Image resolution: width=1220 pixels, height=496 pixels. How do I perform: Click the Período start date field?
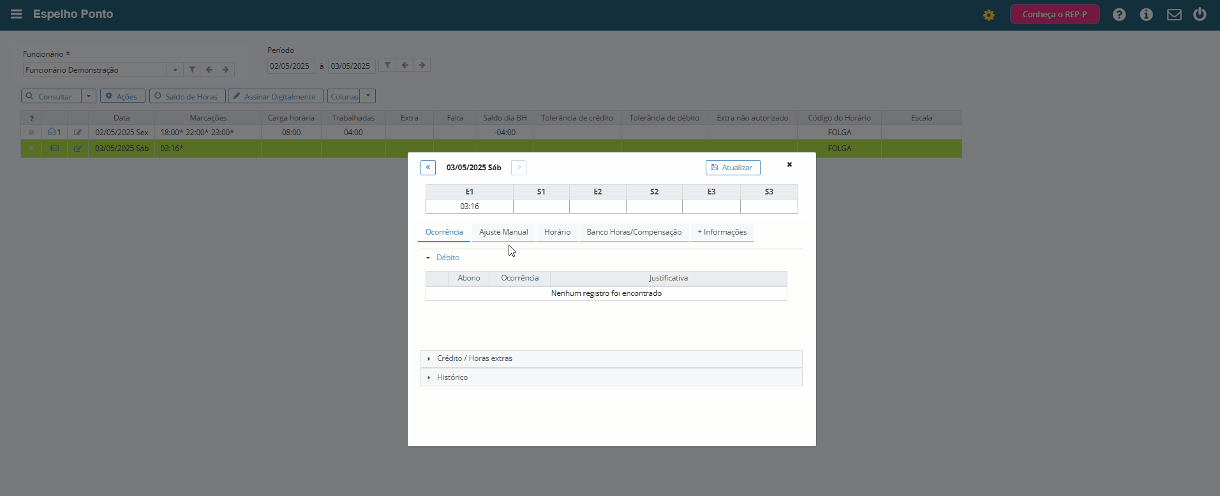[291, 66]
